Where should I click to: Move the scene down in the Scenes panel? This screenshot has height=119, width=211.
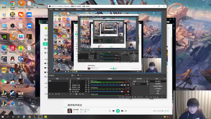(x=59, y=94)
